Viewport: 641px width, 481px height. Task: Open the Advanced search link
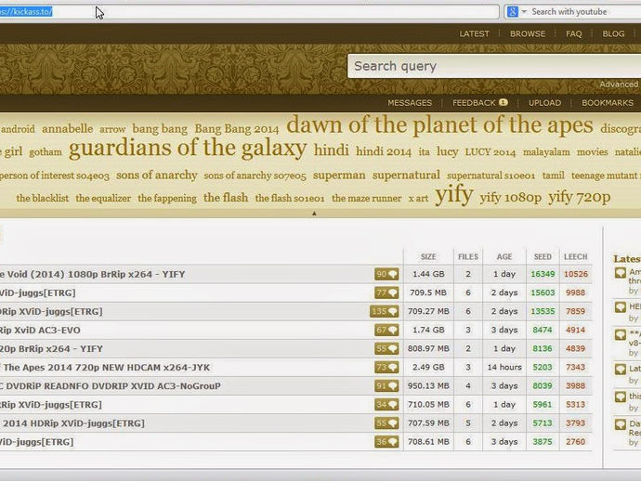coord(619,84)
